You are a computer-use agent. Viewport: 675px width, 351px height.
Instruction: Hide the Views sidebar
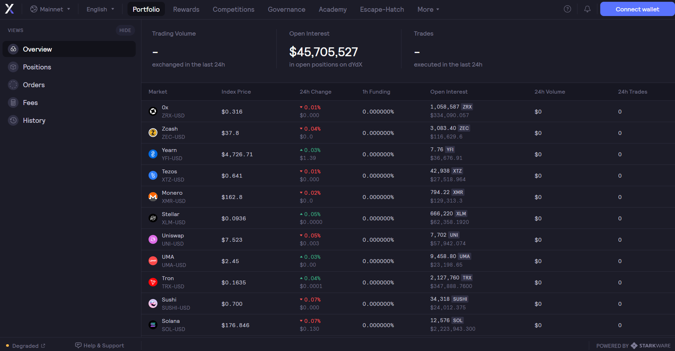pyautogui.click(x=125, y=30)
